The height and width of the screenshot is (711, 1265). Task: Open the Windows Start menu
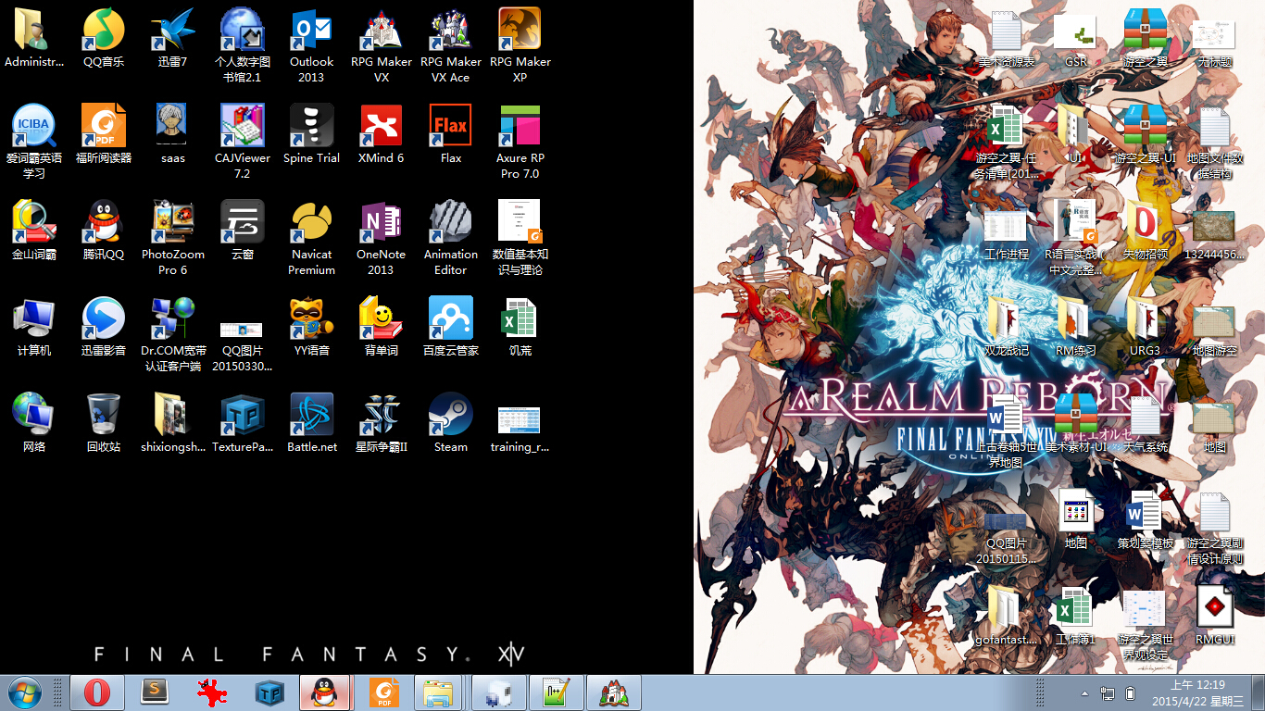[25, 692]
